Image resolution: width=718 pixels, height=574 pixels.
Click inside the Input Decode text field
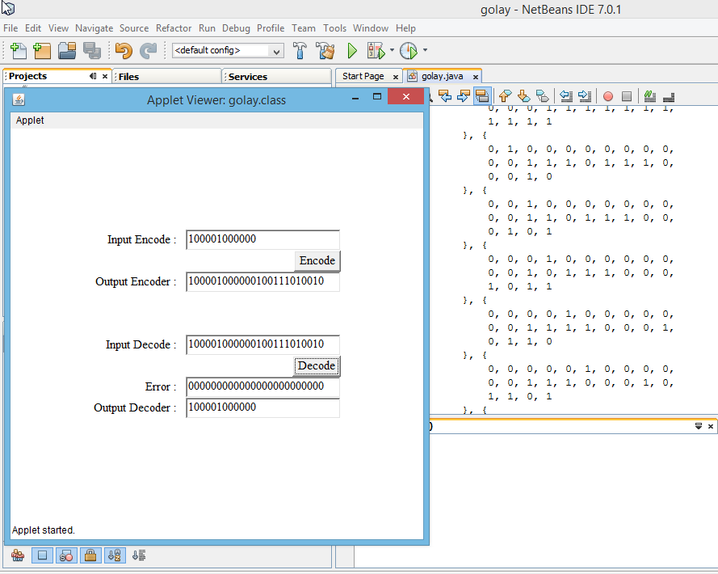262,344
